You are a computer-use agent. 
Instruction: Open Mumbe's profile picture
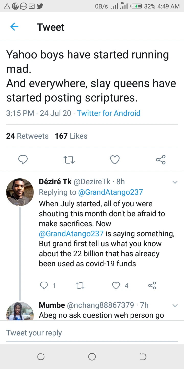(x=20, y=312)
